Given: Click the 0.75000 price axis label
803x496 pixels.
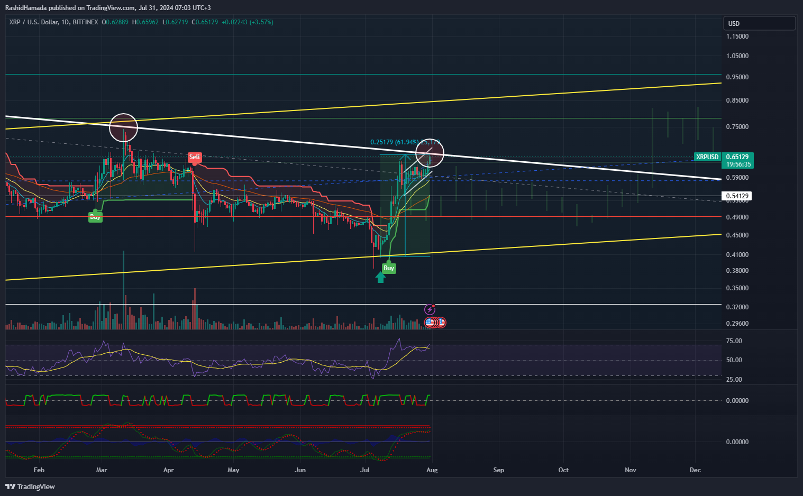Looking at the screenshot, I should pyautogui.click(x=737, y=127).
